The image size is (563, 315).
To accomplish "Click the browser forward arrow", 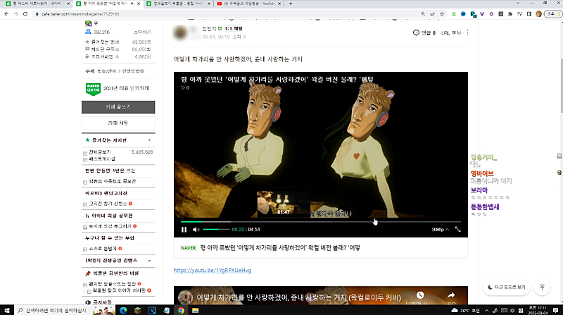I will tap(15, 14).
